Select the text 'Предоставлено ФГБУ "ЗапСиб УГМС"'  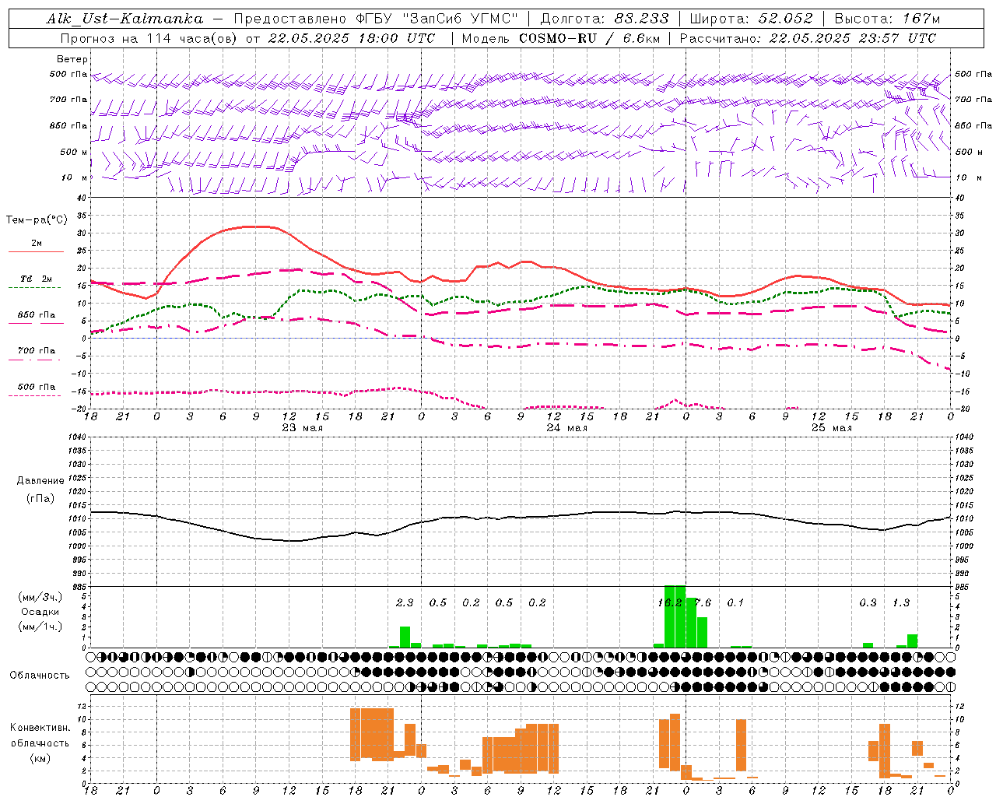coord(376,19)
